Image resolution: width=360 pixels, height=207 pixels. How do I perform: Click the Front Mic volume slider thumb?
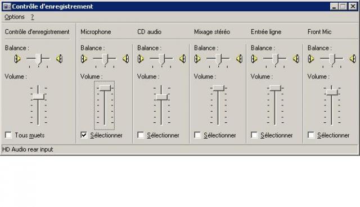(x=332, y=92)
